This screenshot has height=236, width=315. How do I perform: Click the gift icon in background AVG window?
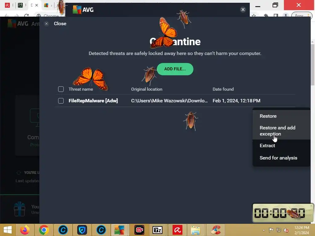19,209
